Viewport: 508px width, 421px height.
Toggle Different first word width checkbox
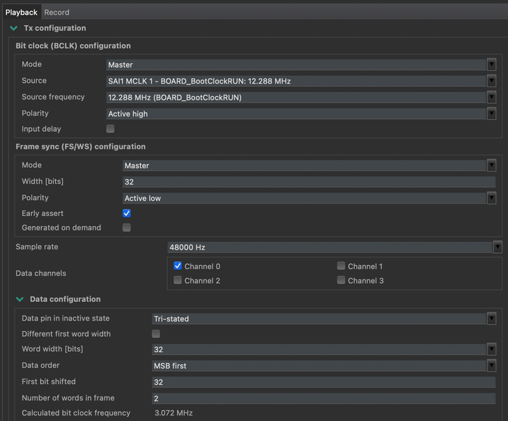point(156,334)
